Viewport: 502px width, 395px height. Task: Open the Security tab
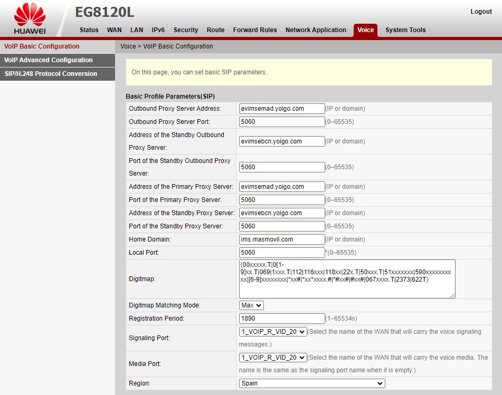[186, 30]
